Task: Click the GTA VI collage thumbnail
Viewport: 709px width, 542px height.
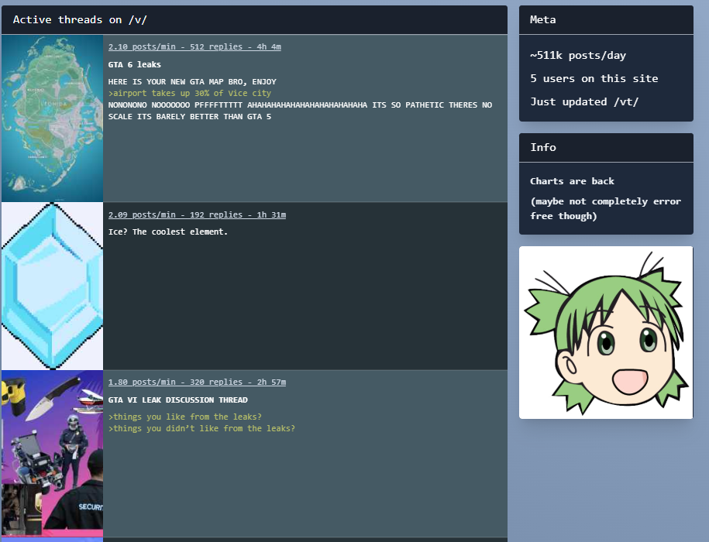Action: [x=53, y=454]
